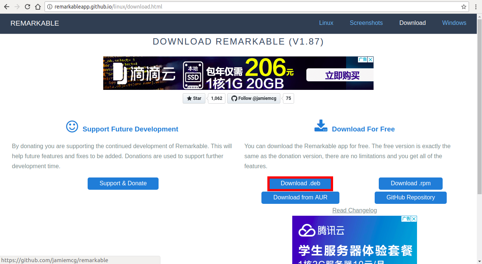Viewport: 482px width, 264px height.
Task: Click the address bar URL field
Action: (256, 7)
